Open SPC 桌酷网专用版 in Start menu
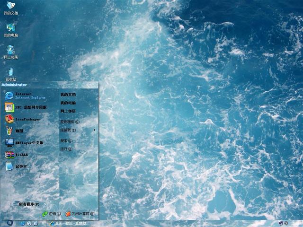 pyautogui.click(x=26, y=107)
